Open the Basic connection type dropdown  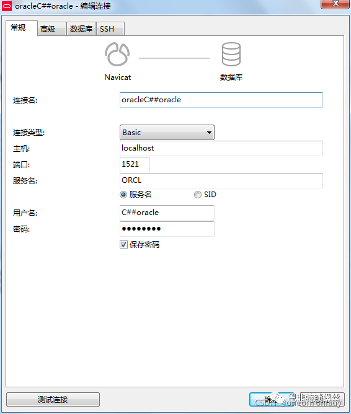pyautogui.click(x=167, y=132)
